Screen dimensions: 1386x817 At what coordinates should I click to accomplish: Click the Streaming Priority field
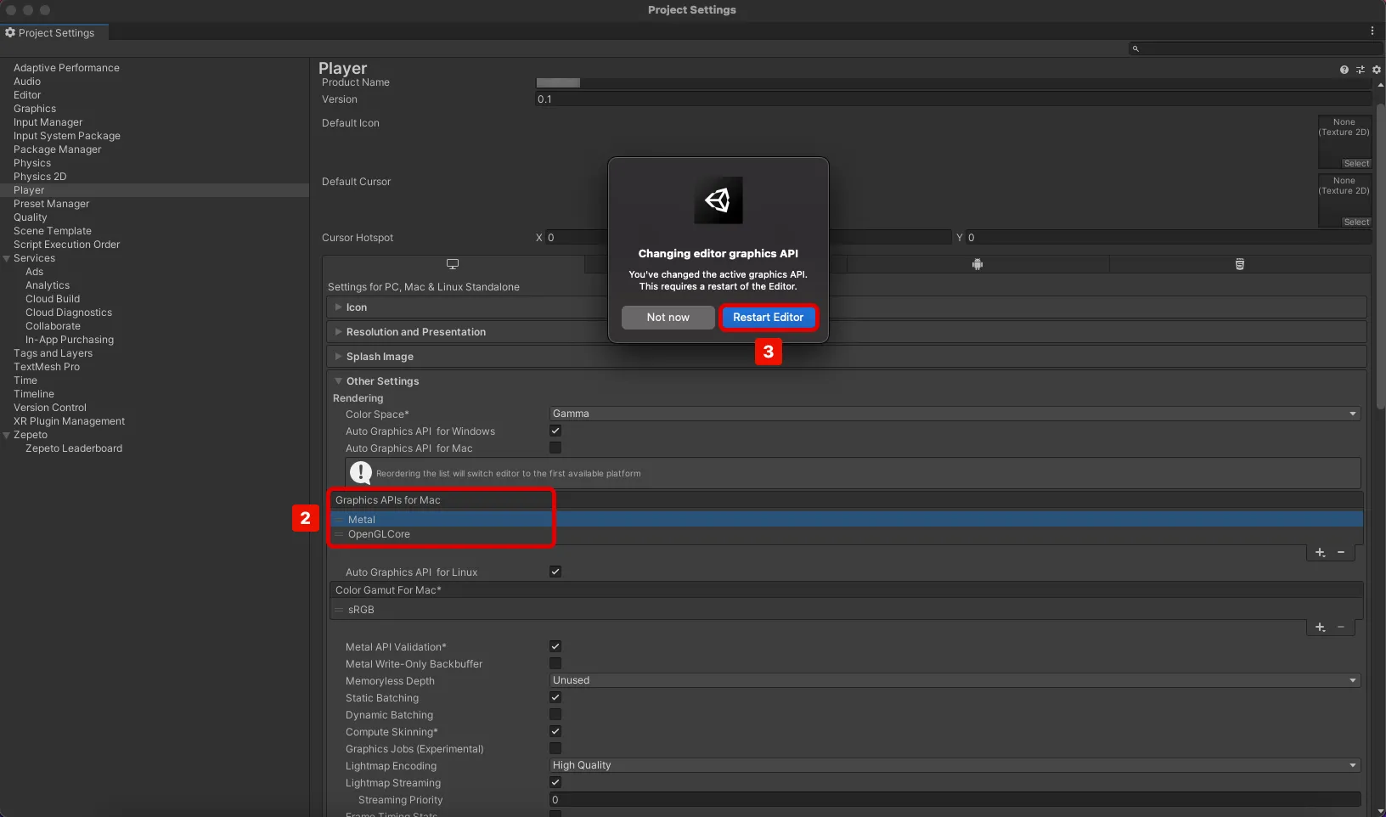click(x=955, y=799)
